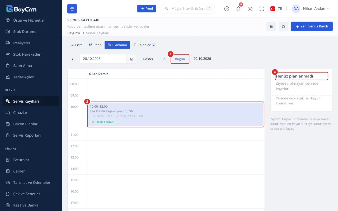This screenshot has width=338, height=211.
Task: Open Stok Hareketleri in sidebar
Action: [31, 54]
